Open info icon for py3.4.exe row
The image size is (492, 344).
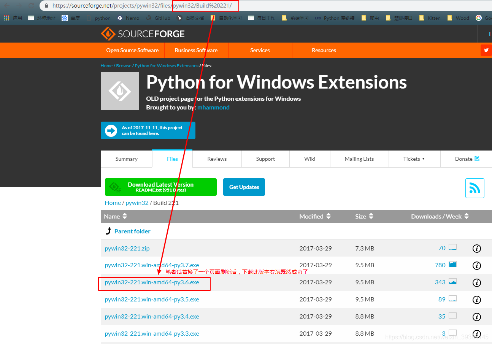tap(476, 317)
